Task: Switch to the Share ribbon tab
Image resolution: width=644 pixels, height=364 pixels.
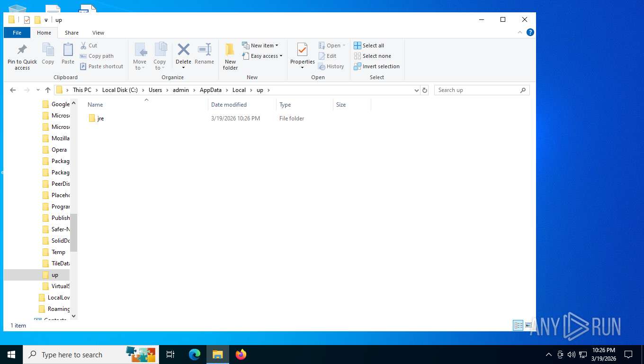Action: (x=72, y=33)
